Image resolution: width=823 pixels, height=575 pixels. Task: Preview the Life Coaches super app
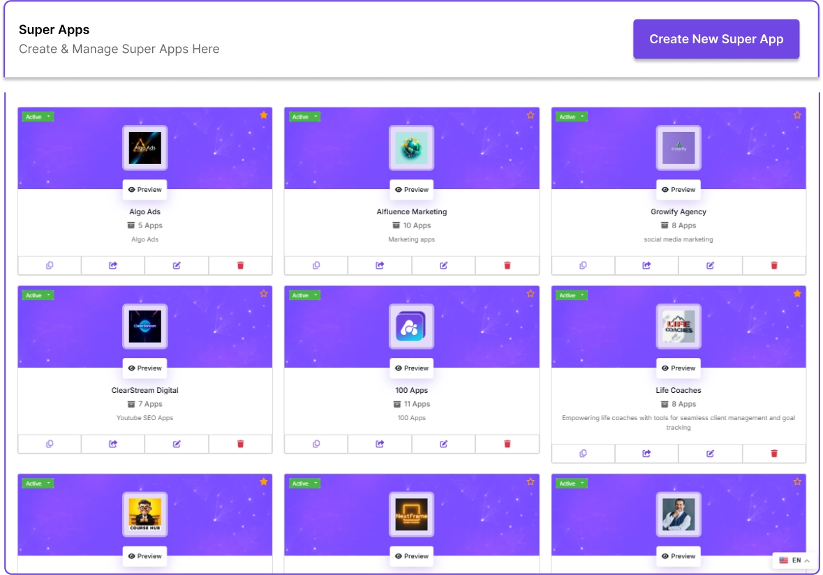pyautogui.click(x=679, y=368)
